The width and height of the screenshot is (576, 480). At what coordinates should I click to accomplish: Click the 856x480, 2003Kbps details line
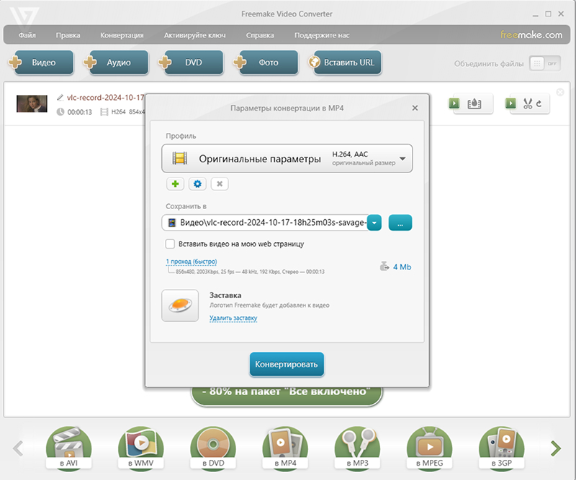250,272
